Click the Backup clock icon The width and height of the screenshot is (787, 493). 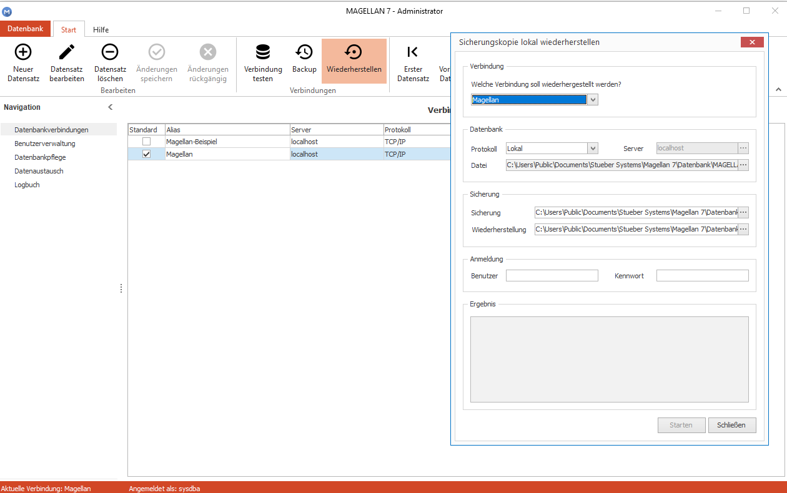(x=304, y=52)
